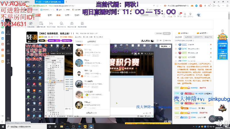Expand the 分类 category nav dropdown
This screenshot has width=230, height=129.
point(68,15)
